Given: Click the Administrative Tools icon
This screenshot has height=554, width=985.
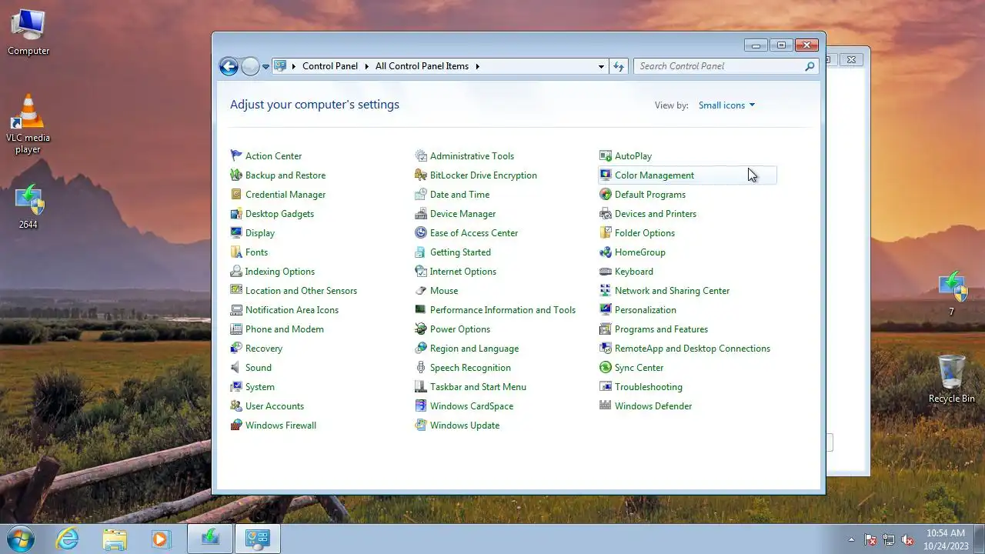Looking at the screenshot, I should coord(421,155).
